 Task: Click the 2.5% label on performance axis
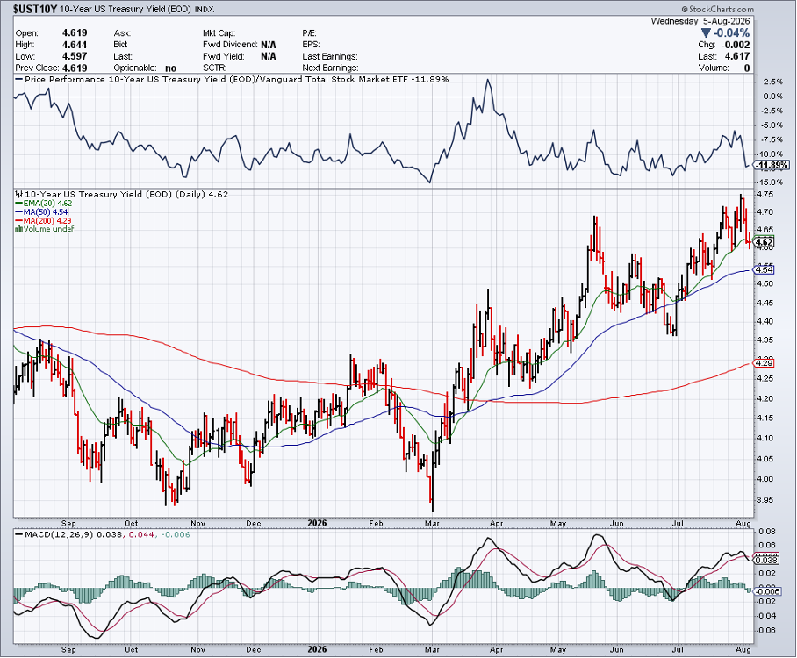tap(773, 82)
